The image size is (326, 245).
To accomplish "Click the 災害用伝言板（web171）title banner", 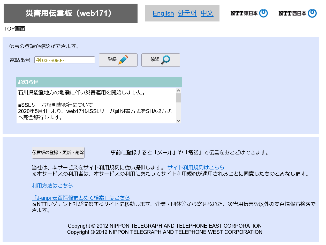I will click(x=70, y=13).
